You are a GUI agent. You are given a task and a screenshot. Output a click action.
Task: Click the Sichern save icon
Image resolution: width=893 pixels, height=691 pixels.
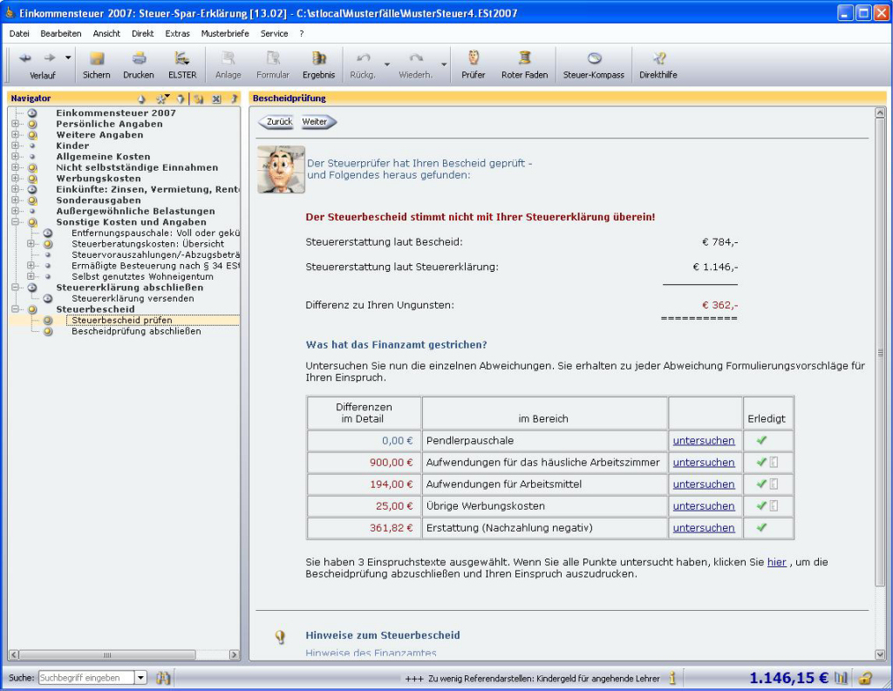coord(96,58)
